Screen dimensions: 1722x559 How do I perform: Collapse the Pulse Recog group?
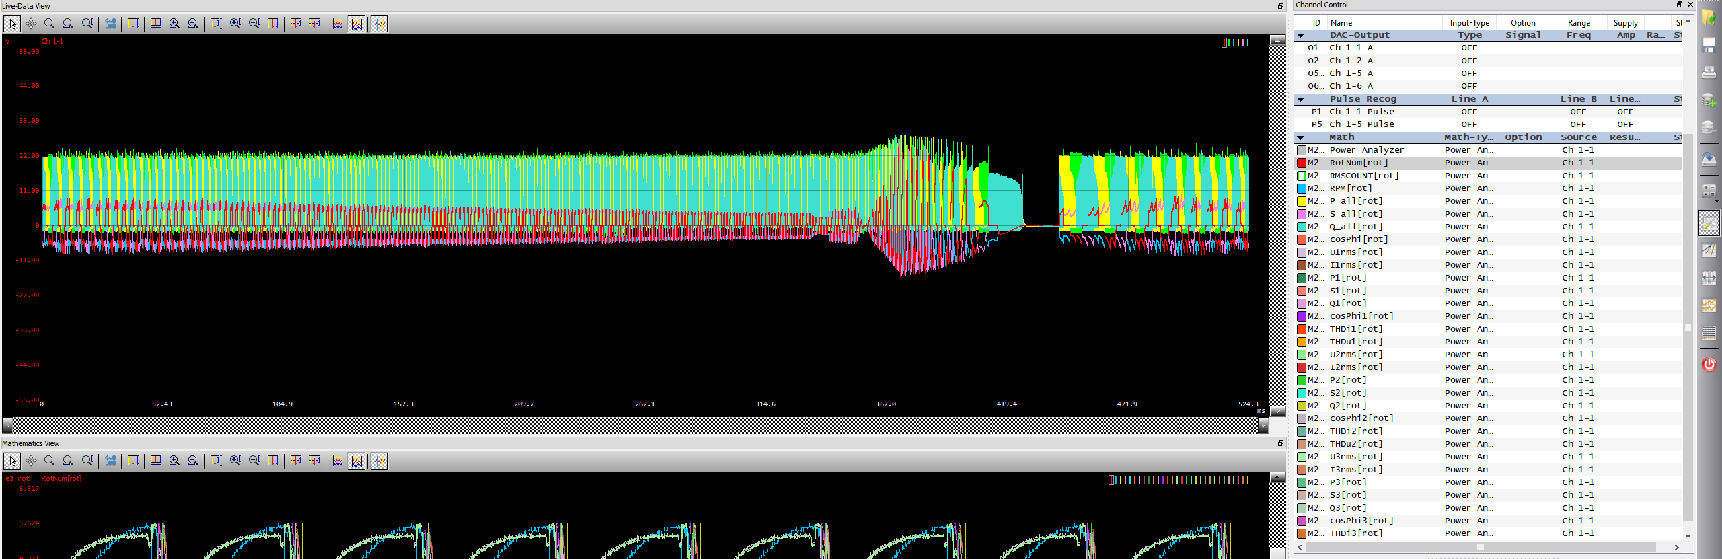click(1301, 100)
